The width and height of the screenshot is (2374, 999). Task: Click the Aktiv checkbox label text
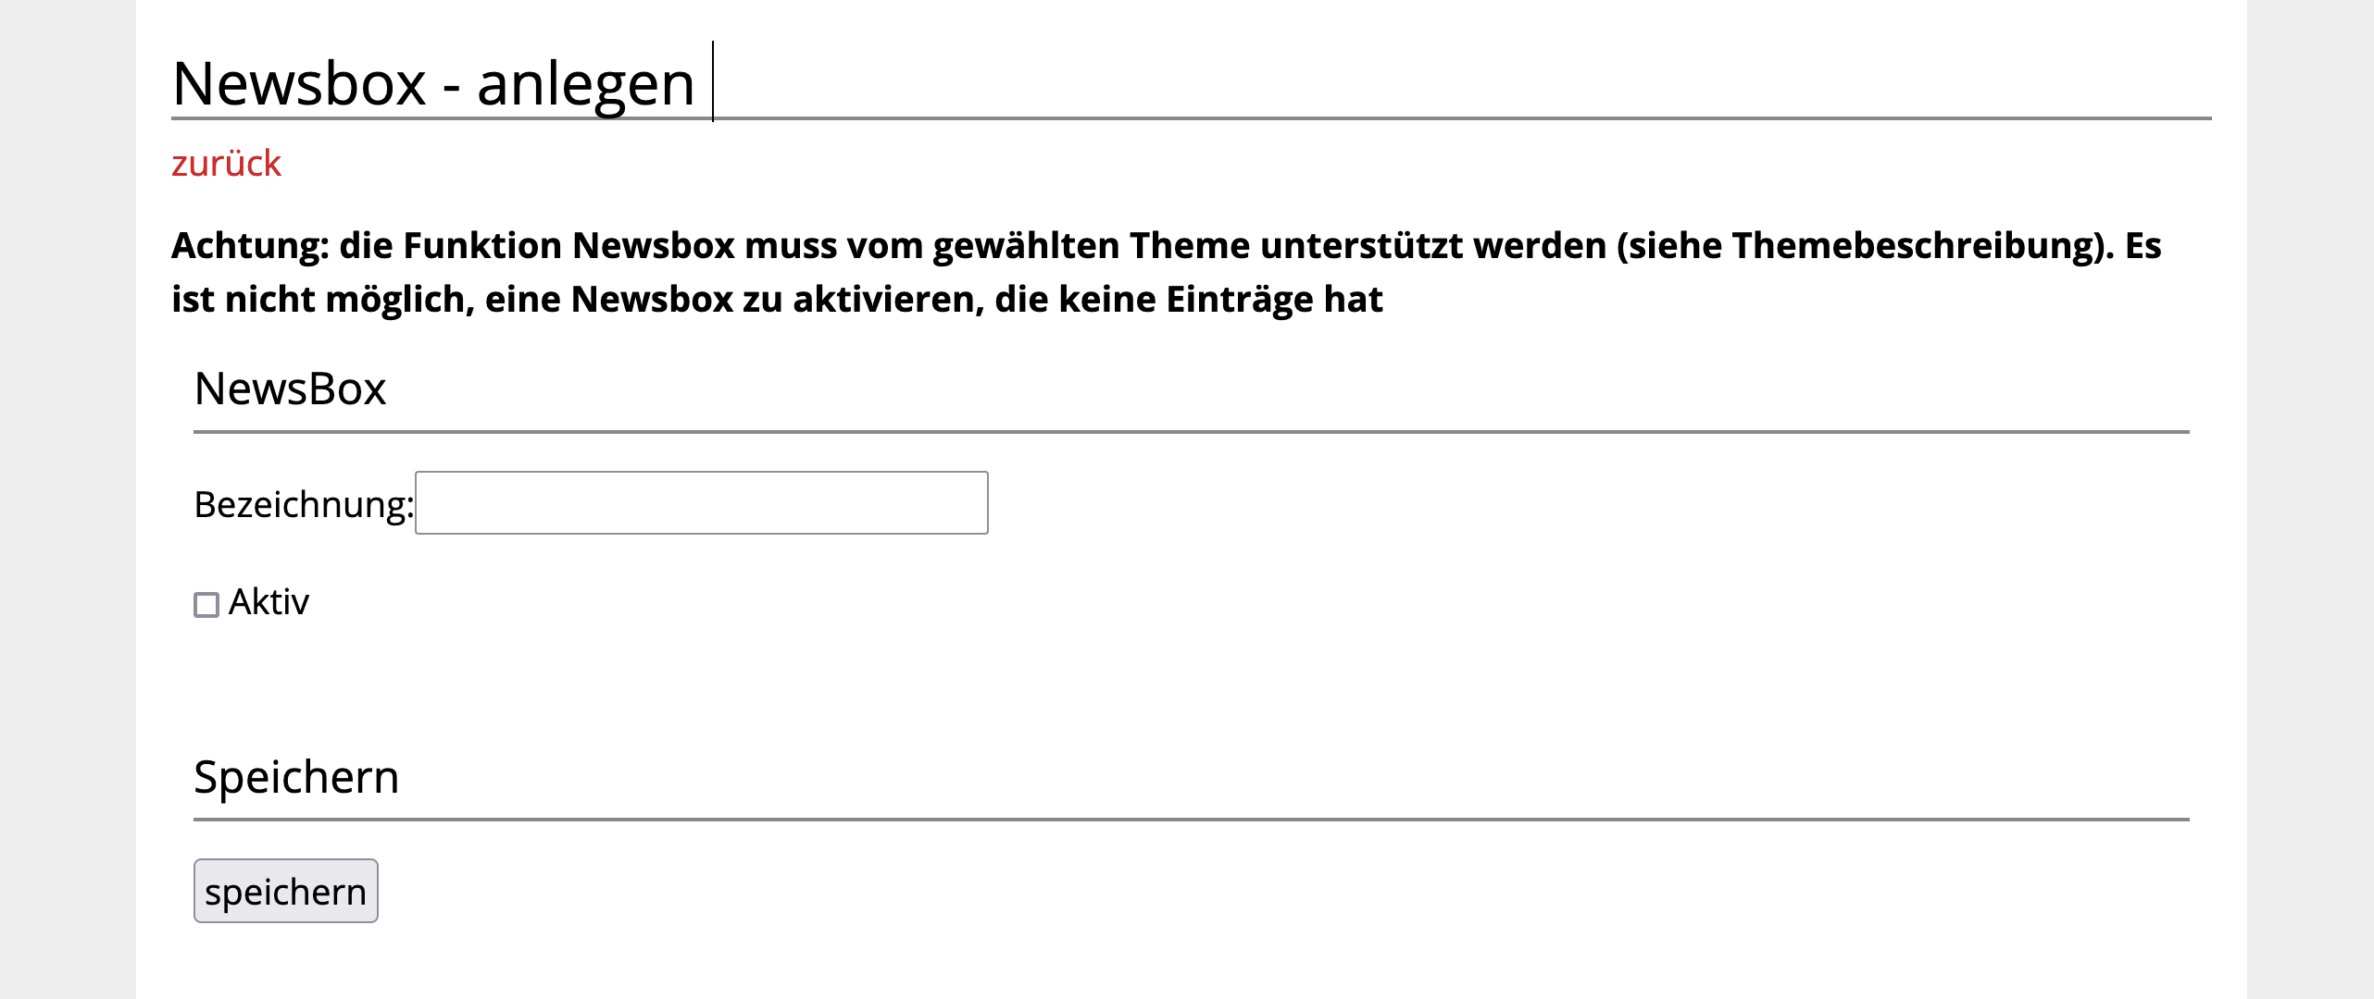point(269,602)
